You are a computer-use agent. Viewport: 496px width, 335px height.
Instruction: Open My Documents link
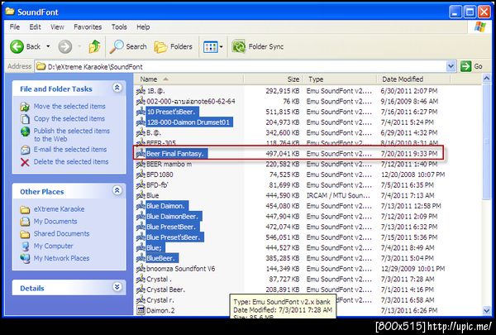point(55,222)
